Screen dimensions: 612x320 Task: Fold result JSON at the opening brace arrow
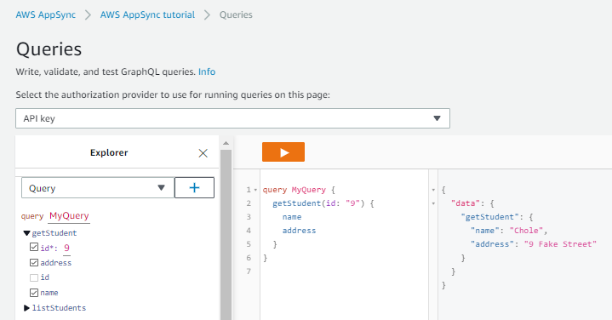(x=433, y=190)
